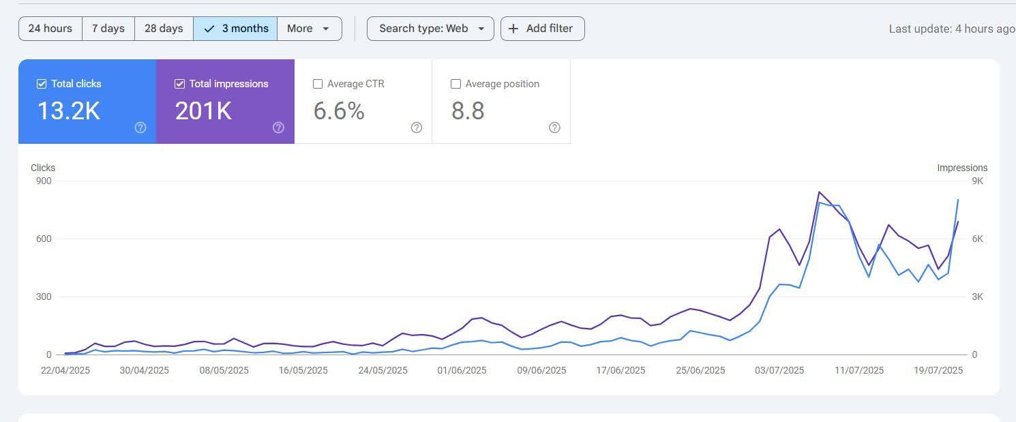Image resolution: width=1016 pixels, height=422 pixels.
Task: Click the Add filter button
Action: (x=542, y=29)
